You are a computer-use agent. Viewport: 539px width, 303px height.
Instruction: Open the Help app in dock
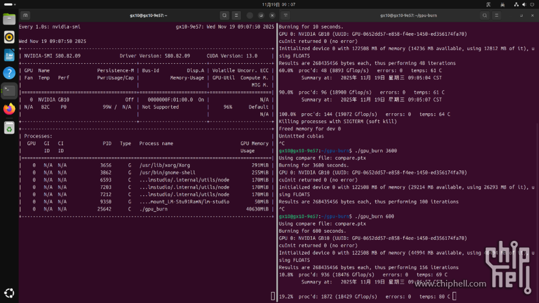(x=9, y=73)
